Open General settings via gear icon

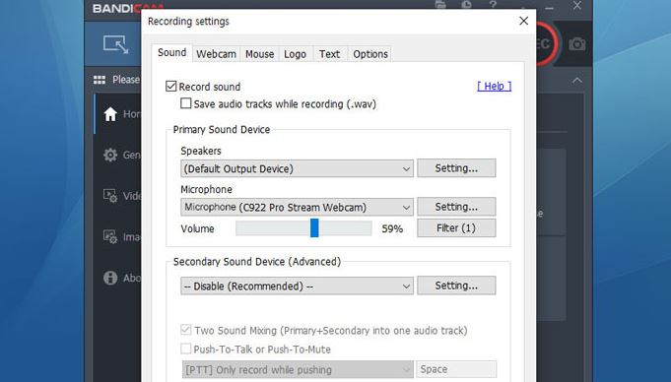[110, 155]
